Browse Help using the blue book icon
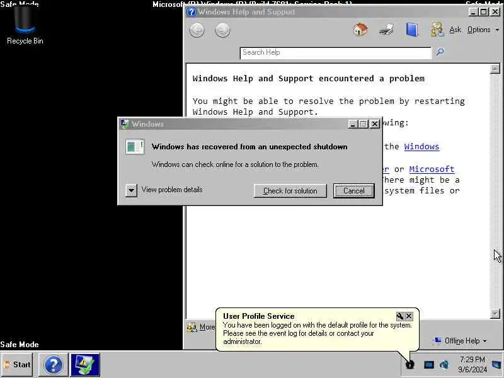Screen dimensions: 504x378 click(412, 30)
